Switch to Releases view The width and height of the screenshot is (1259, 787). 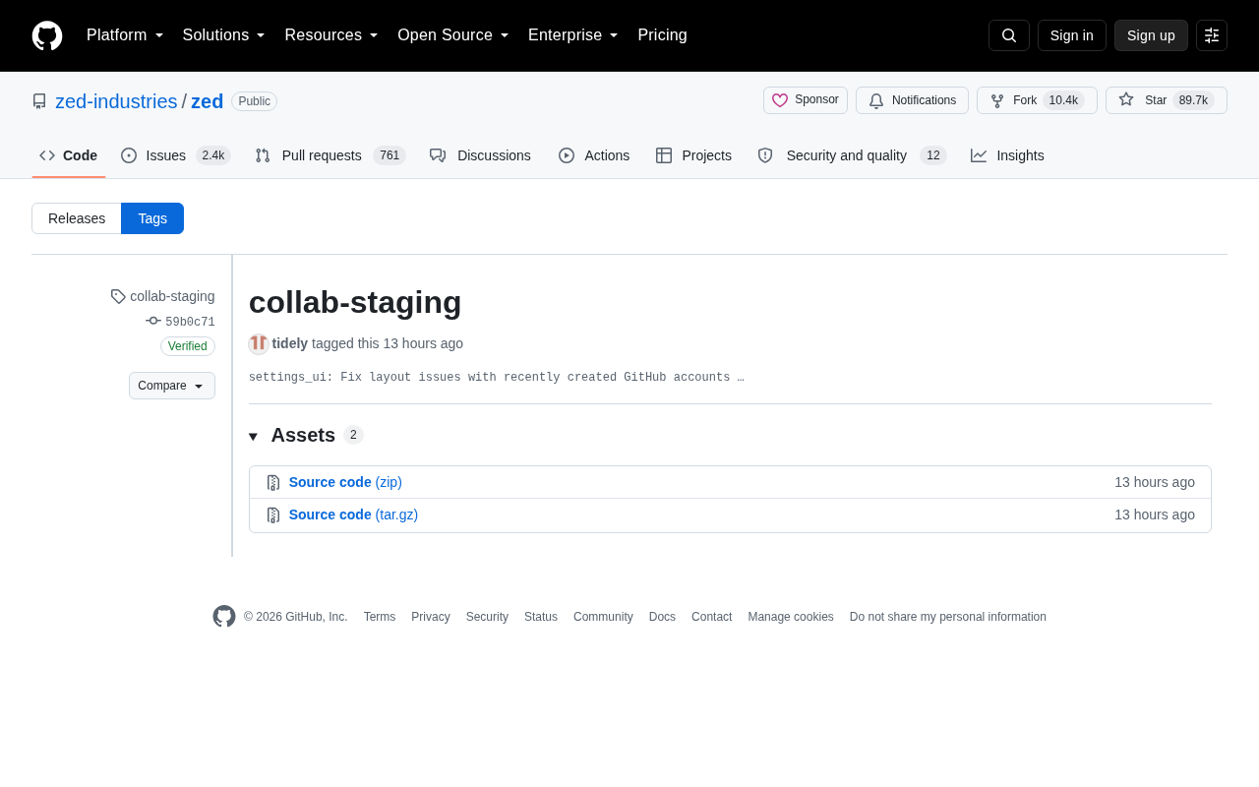(x=77, y=218)
